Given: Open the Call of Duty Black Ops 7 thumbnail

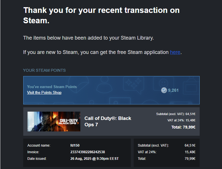Looking at the screenshot, I should coord(54,121).
